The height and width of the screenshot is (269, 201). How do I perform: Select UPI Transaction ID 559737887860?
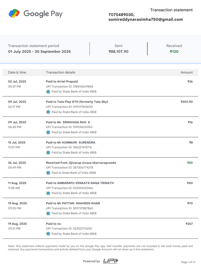tap(83, 208)
